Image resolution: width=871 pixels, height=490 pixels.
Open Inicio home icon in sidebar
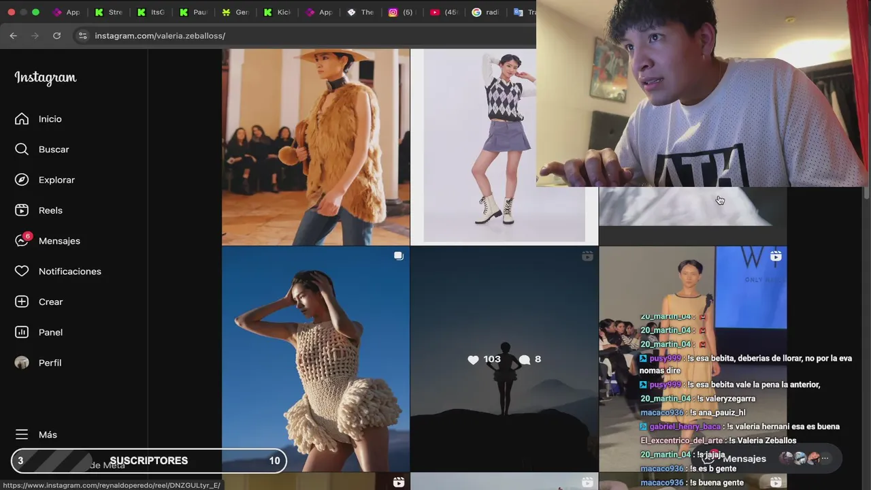point(22,119)
